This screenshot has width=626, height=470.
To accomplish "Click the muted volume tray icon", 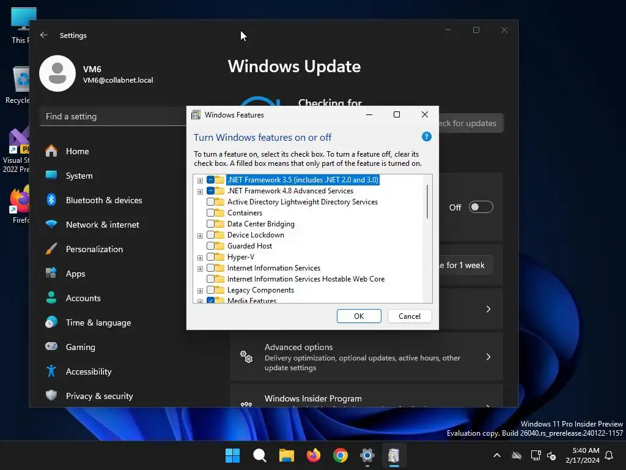I will click(x=552, y=455).
